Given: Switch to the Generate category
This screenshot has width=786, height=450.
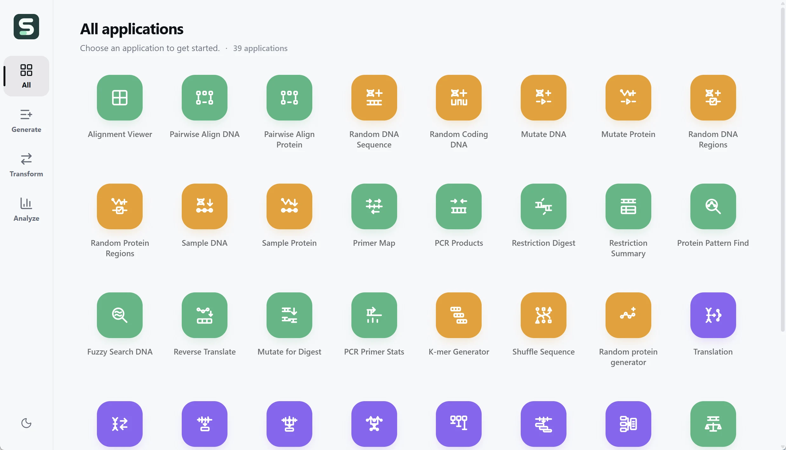Looking at the screenshot, I should [x=26, y=121].
